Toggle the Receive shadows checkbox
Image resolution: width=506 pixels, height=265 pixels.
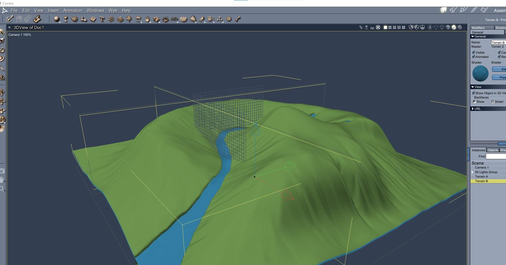click(x=499, y=57)
